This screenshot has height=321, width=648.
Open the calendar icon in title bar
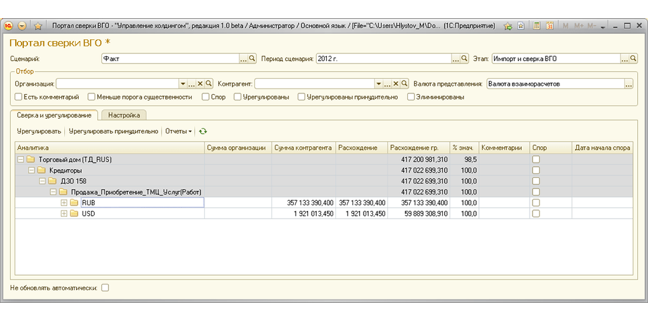[549, 25]
